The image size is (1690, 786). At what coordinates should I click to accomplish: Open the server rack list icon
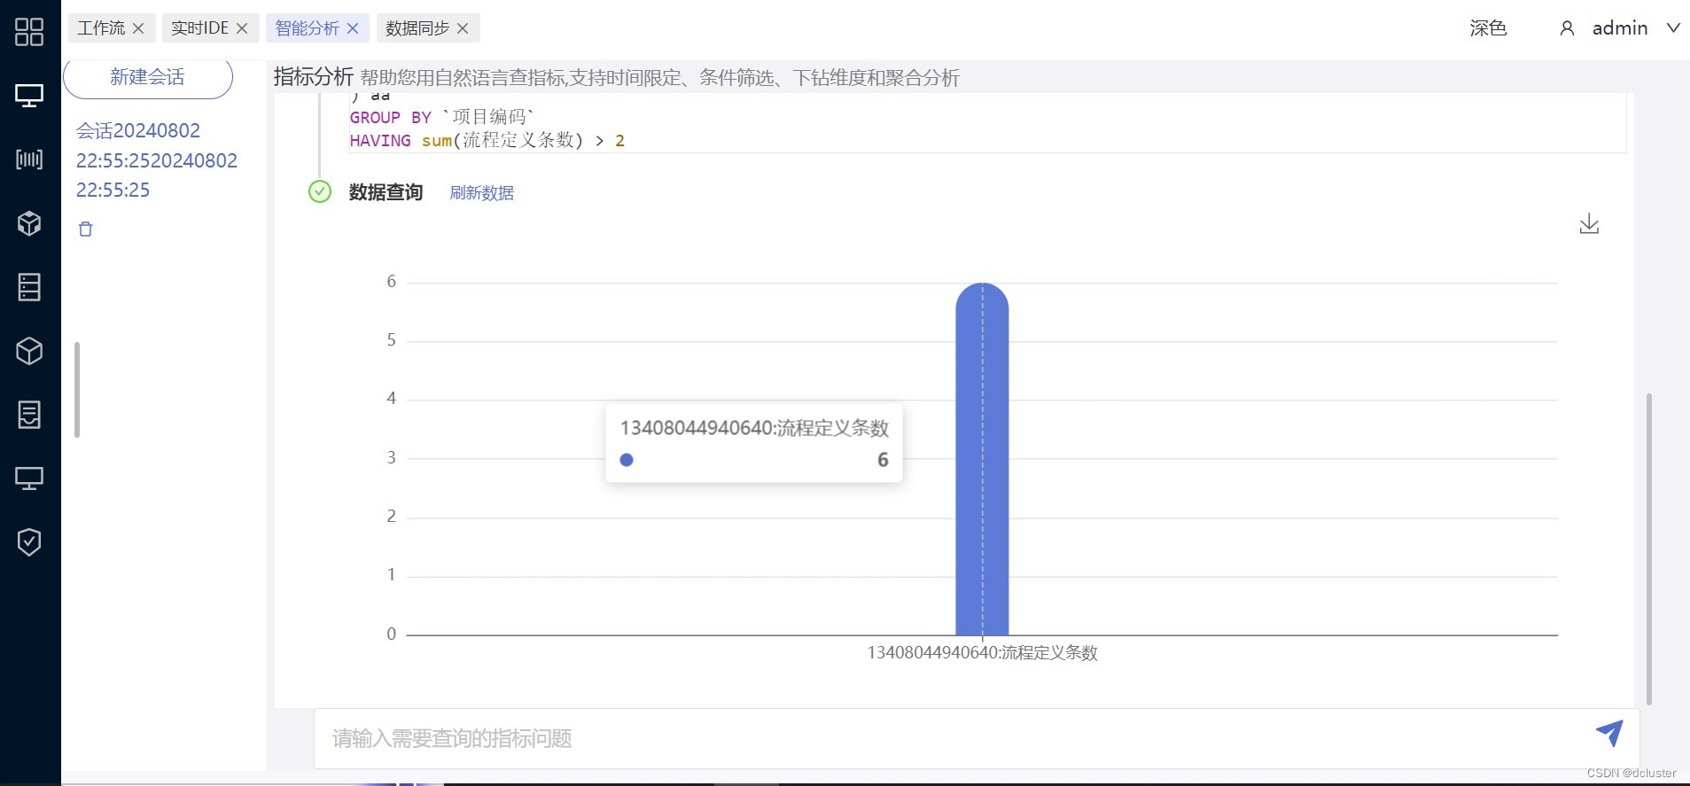click(29, 287)
